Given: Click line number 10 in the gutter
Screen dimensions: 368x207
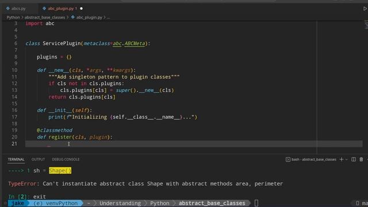Looking at the screenshot, I should tap(14, 70).
